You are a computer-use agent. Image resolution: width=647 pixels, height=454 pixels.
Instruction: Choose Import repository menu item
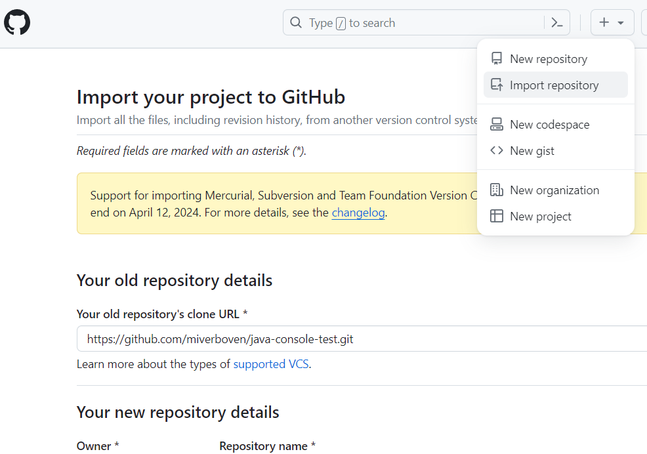pyautogui.click(x=556, y=85)
